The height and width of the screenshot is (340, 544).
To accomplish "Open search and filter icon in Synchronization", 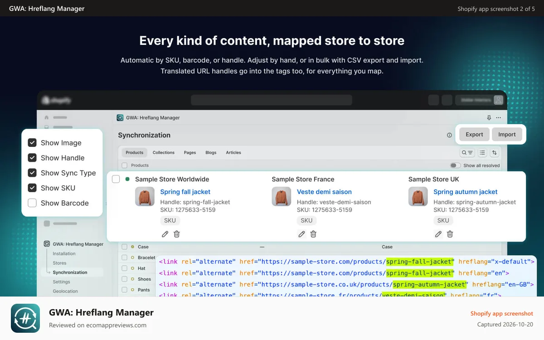I will pos(467,153).
